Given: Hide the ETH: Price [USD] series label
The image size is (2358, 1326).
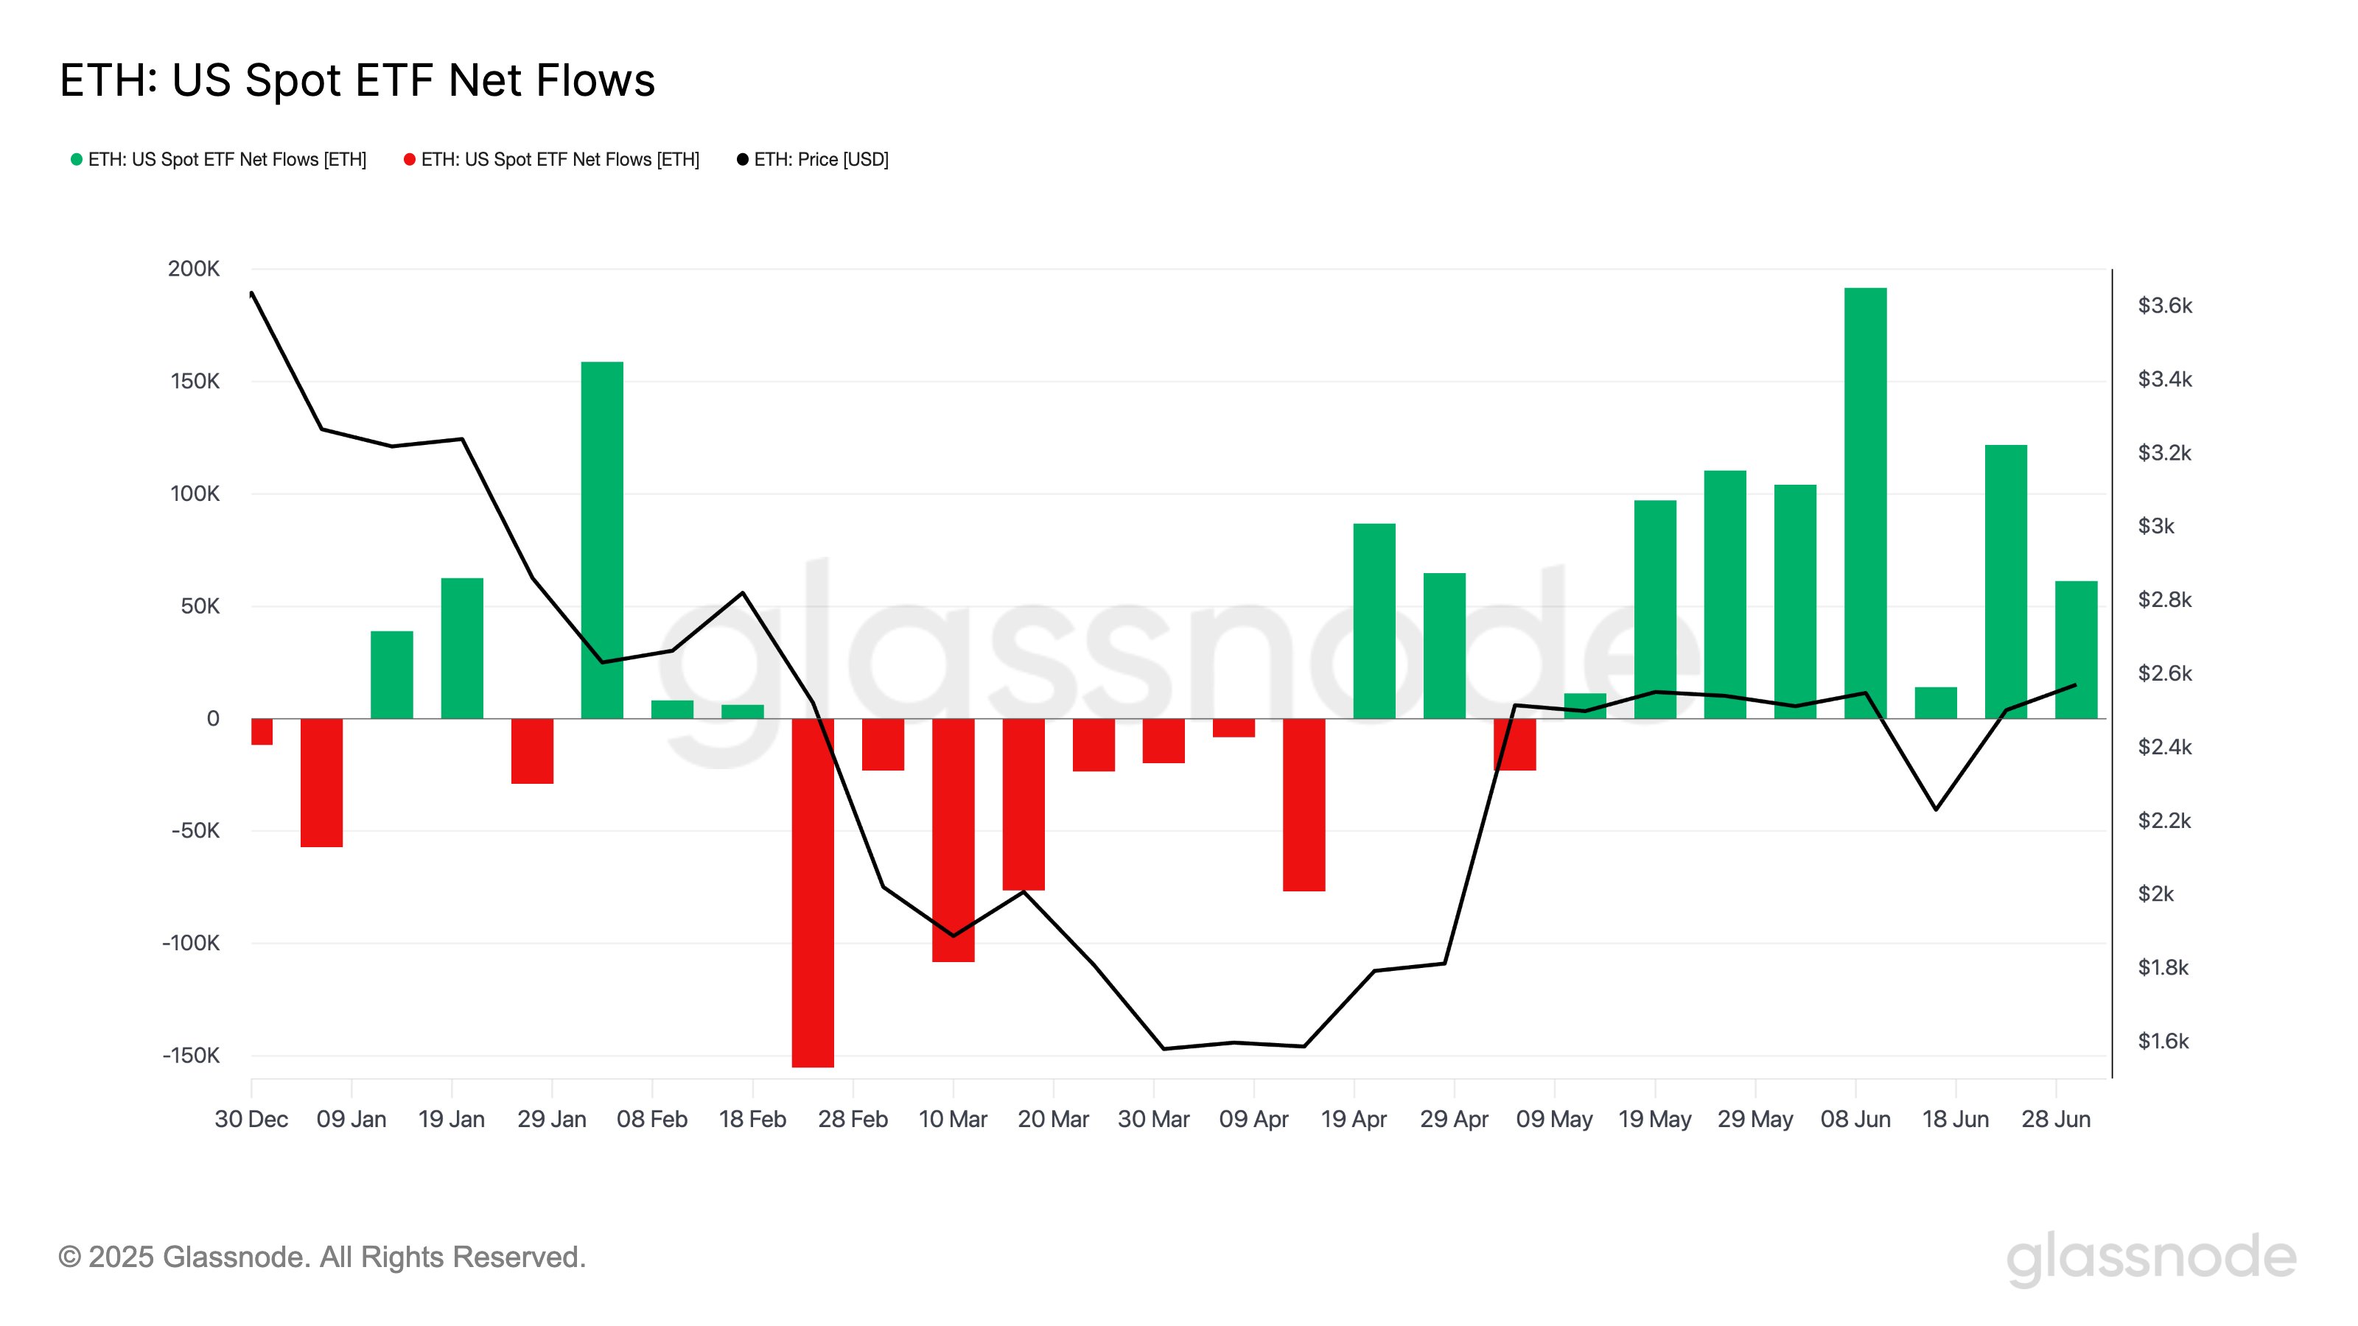Looking at the screenshot, I should click(x=821, y=159).
